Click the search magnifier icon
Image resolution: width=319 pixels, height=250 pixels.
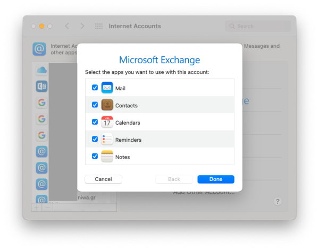pyautogui.click(x=232, y=26)
